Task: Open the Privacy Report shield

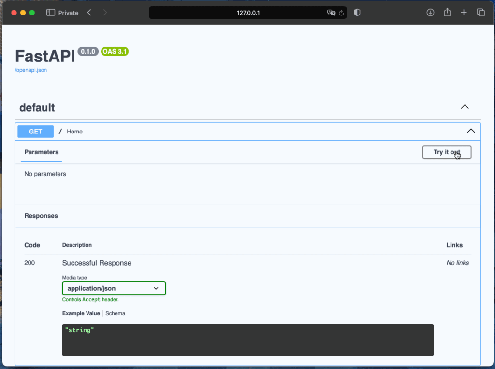Action: pos(357,13)
